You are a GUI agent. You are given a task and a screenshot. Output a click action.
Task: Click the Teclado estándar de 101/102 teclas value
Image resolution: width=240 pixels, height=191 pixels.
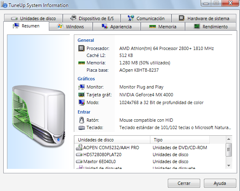coord(175,127)
